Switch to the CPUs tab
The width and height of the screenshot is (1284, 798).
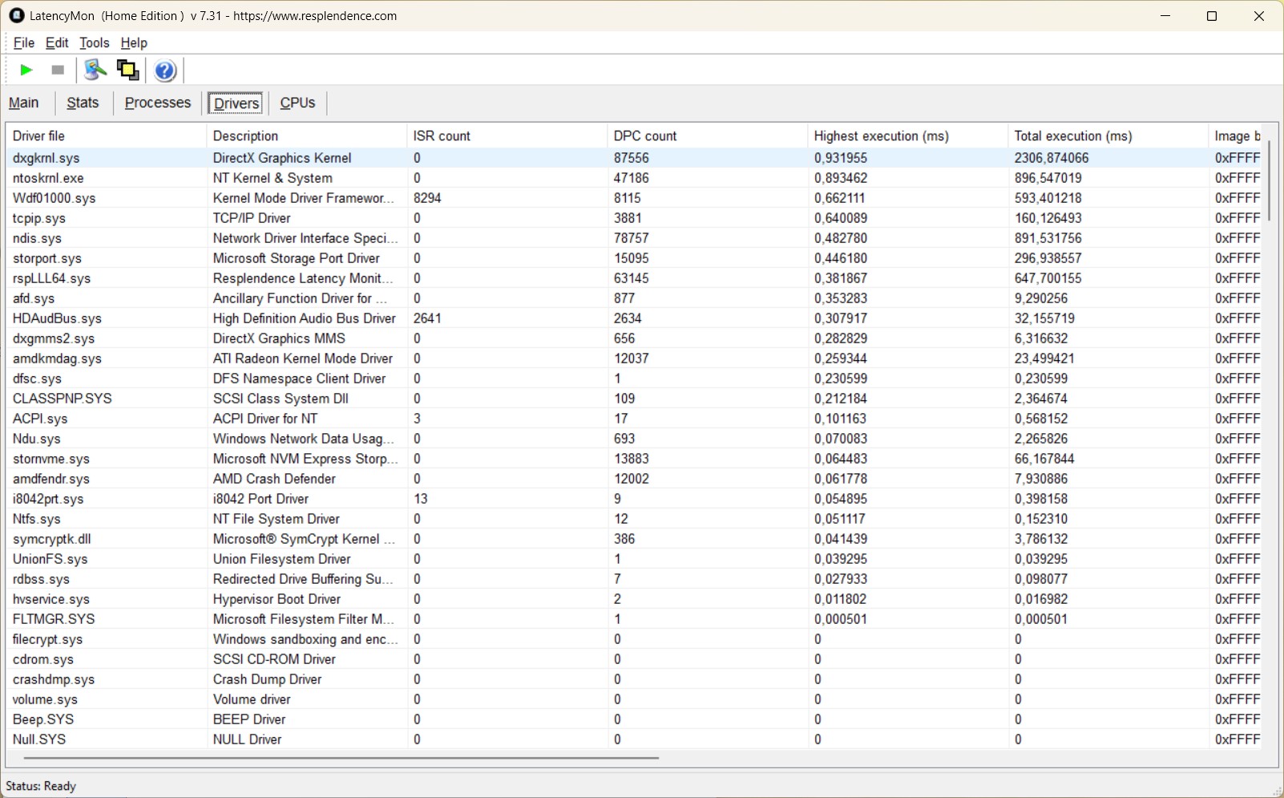click(x=297, y=103)
